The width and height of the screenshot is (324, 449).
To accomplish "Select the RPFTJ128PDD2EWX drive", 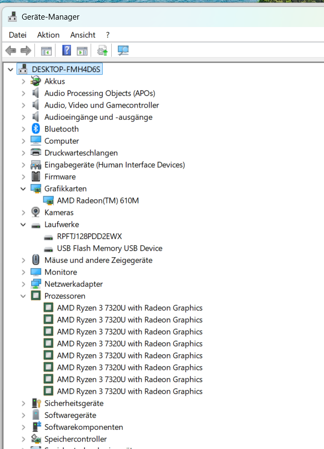I will [89, 236].
